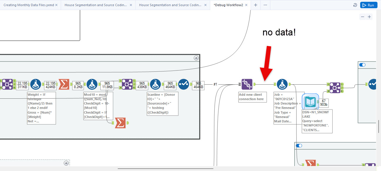
Task: Open the tab overflow ellipsis menu
Action: tap(265, 5)
